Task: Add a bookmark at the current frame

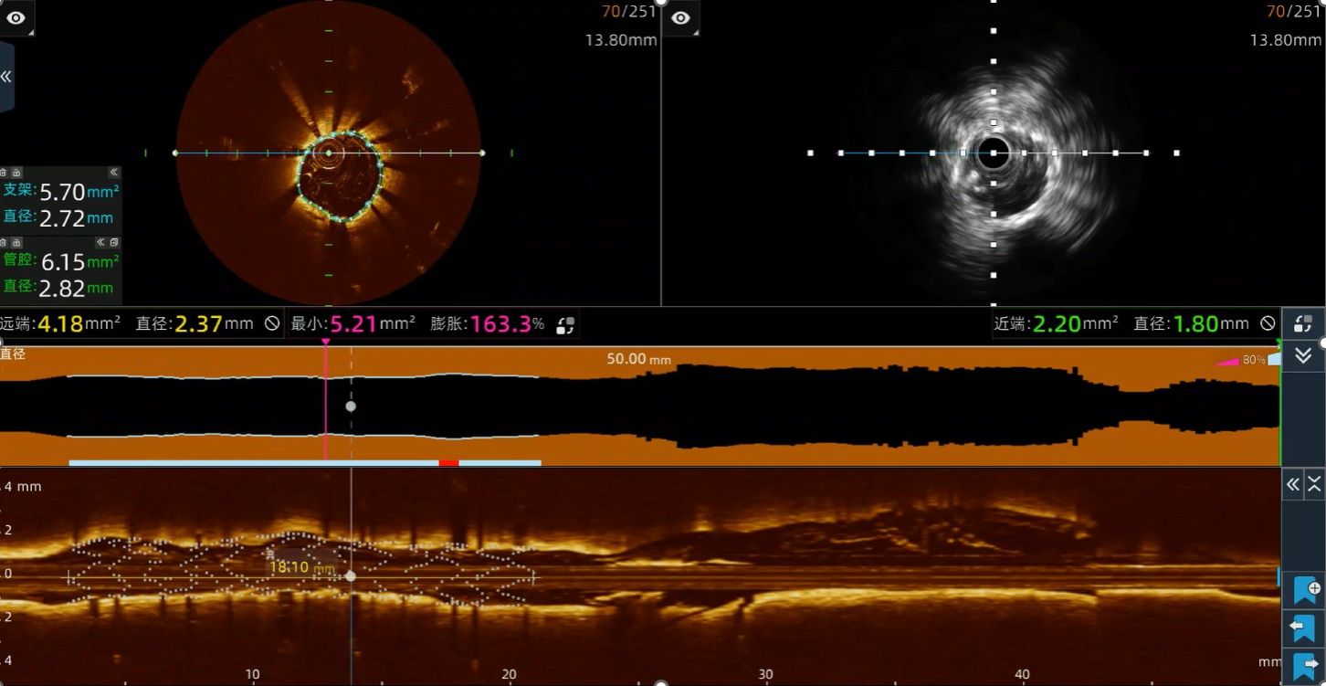Action: (1303, 589)
